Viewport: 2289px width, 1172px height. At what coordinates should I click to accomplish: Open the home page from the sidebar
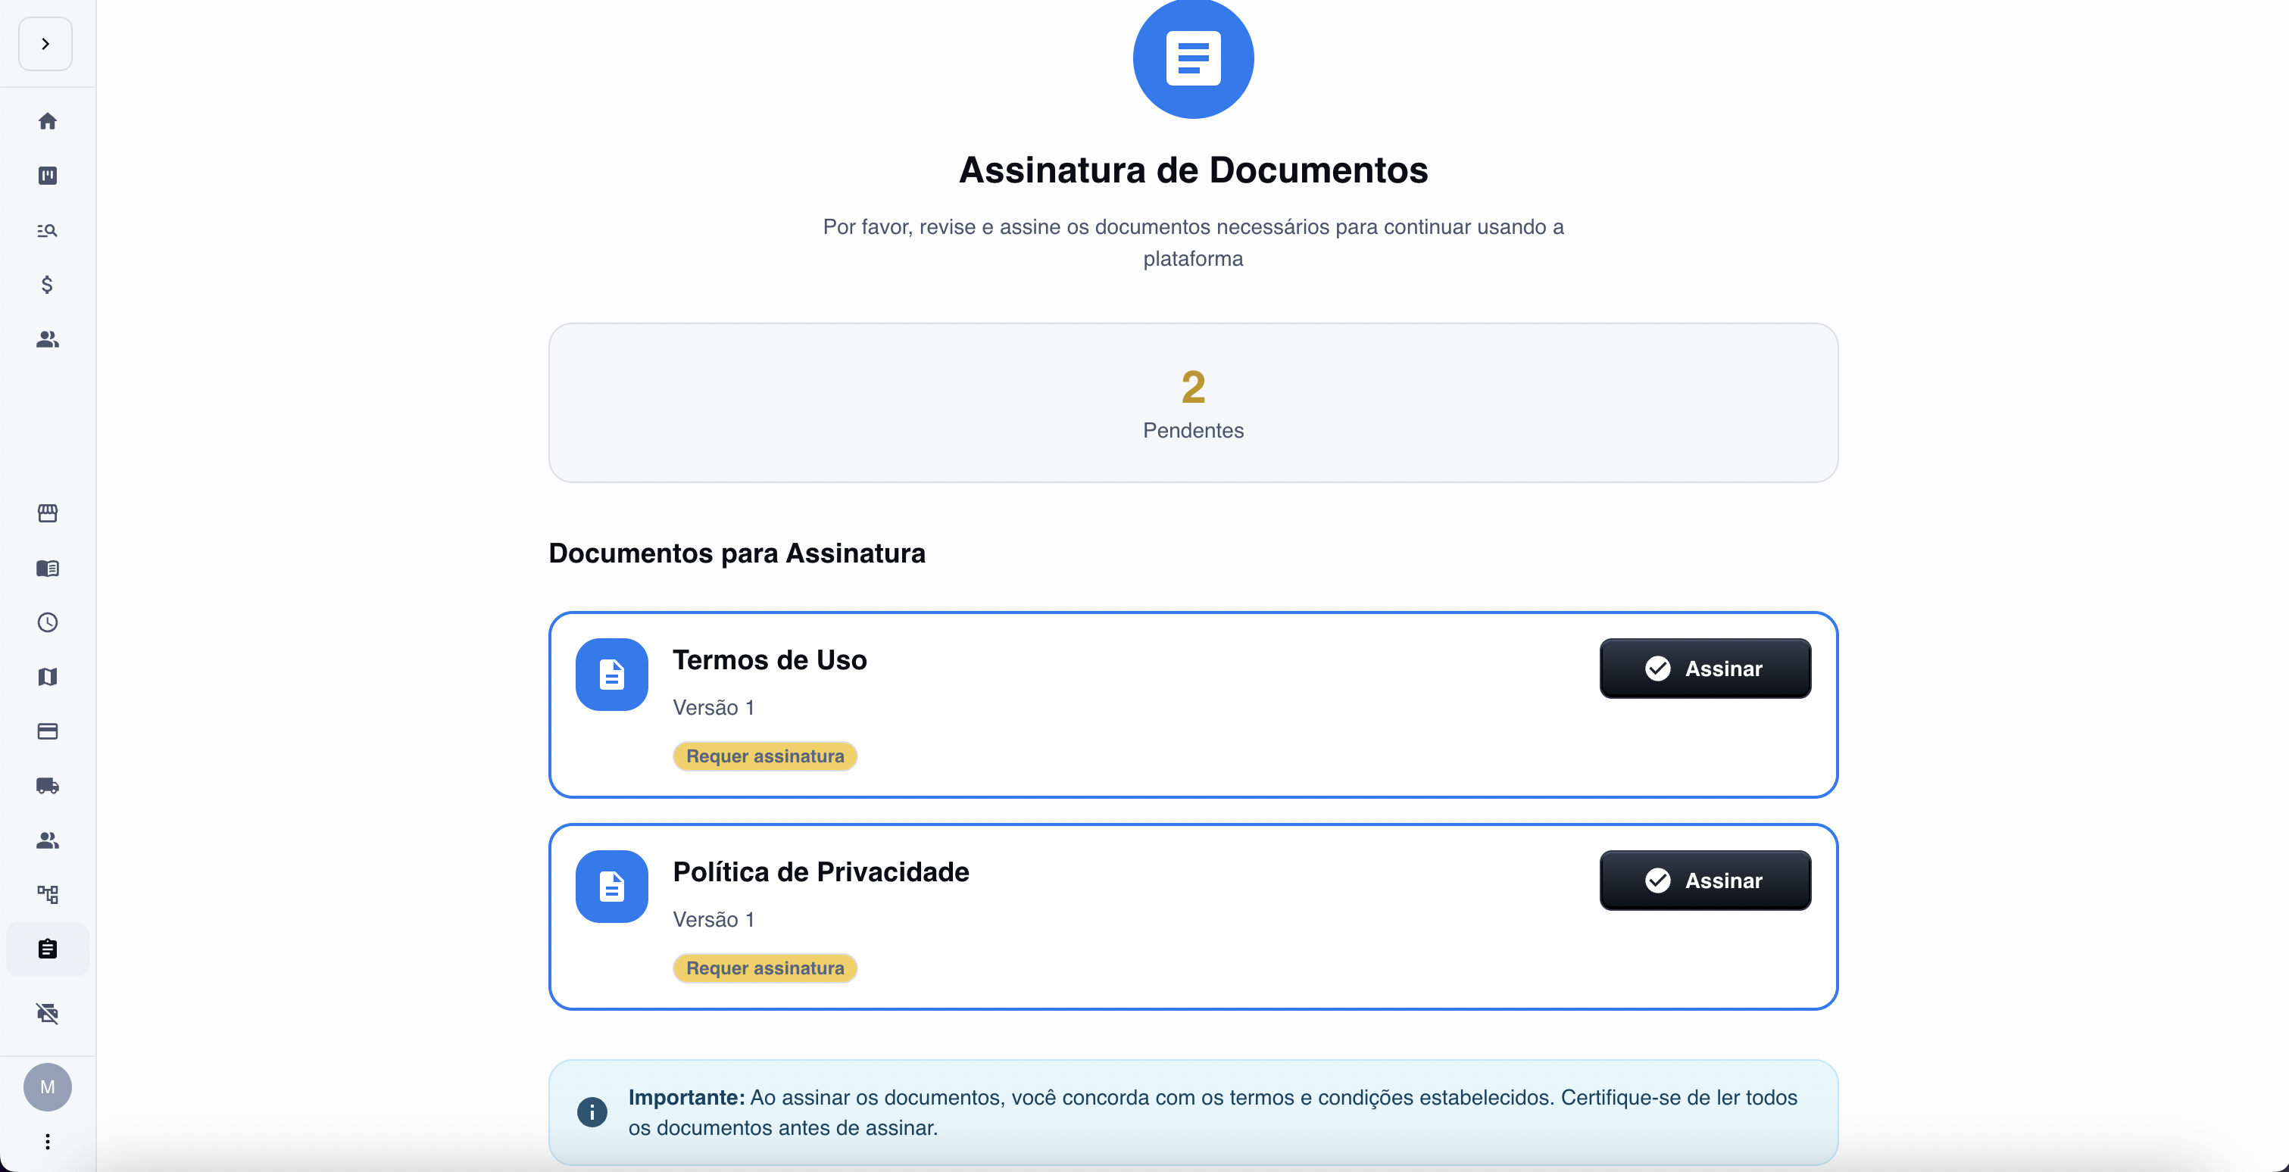(x=47, y=120)
